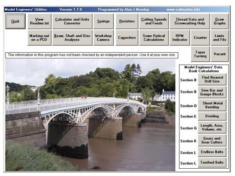
Task: Click the bridge photograph
Action: (x=90, y=115)
